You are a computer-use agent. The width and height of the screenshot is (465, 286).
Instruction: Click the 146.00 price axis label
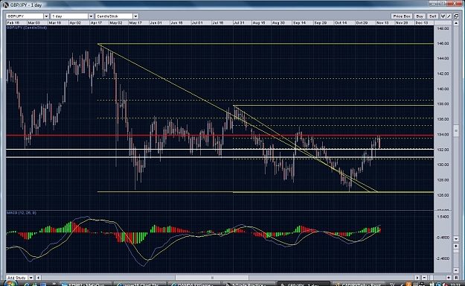(443, 43)
